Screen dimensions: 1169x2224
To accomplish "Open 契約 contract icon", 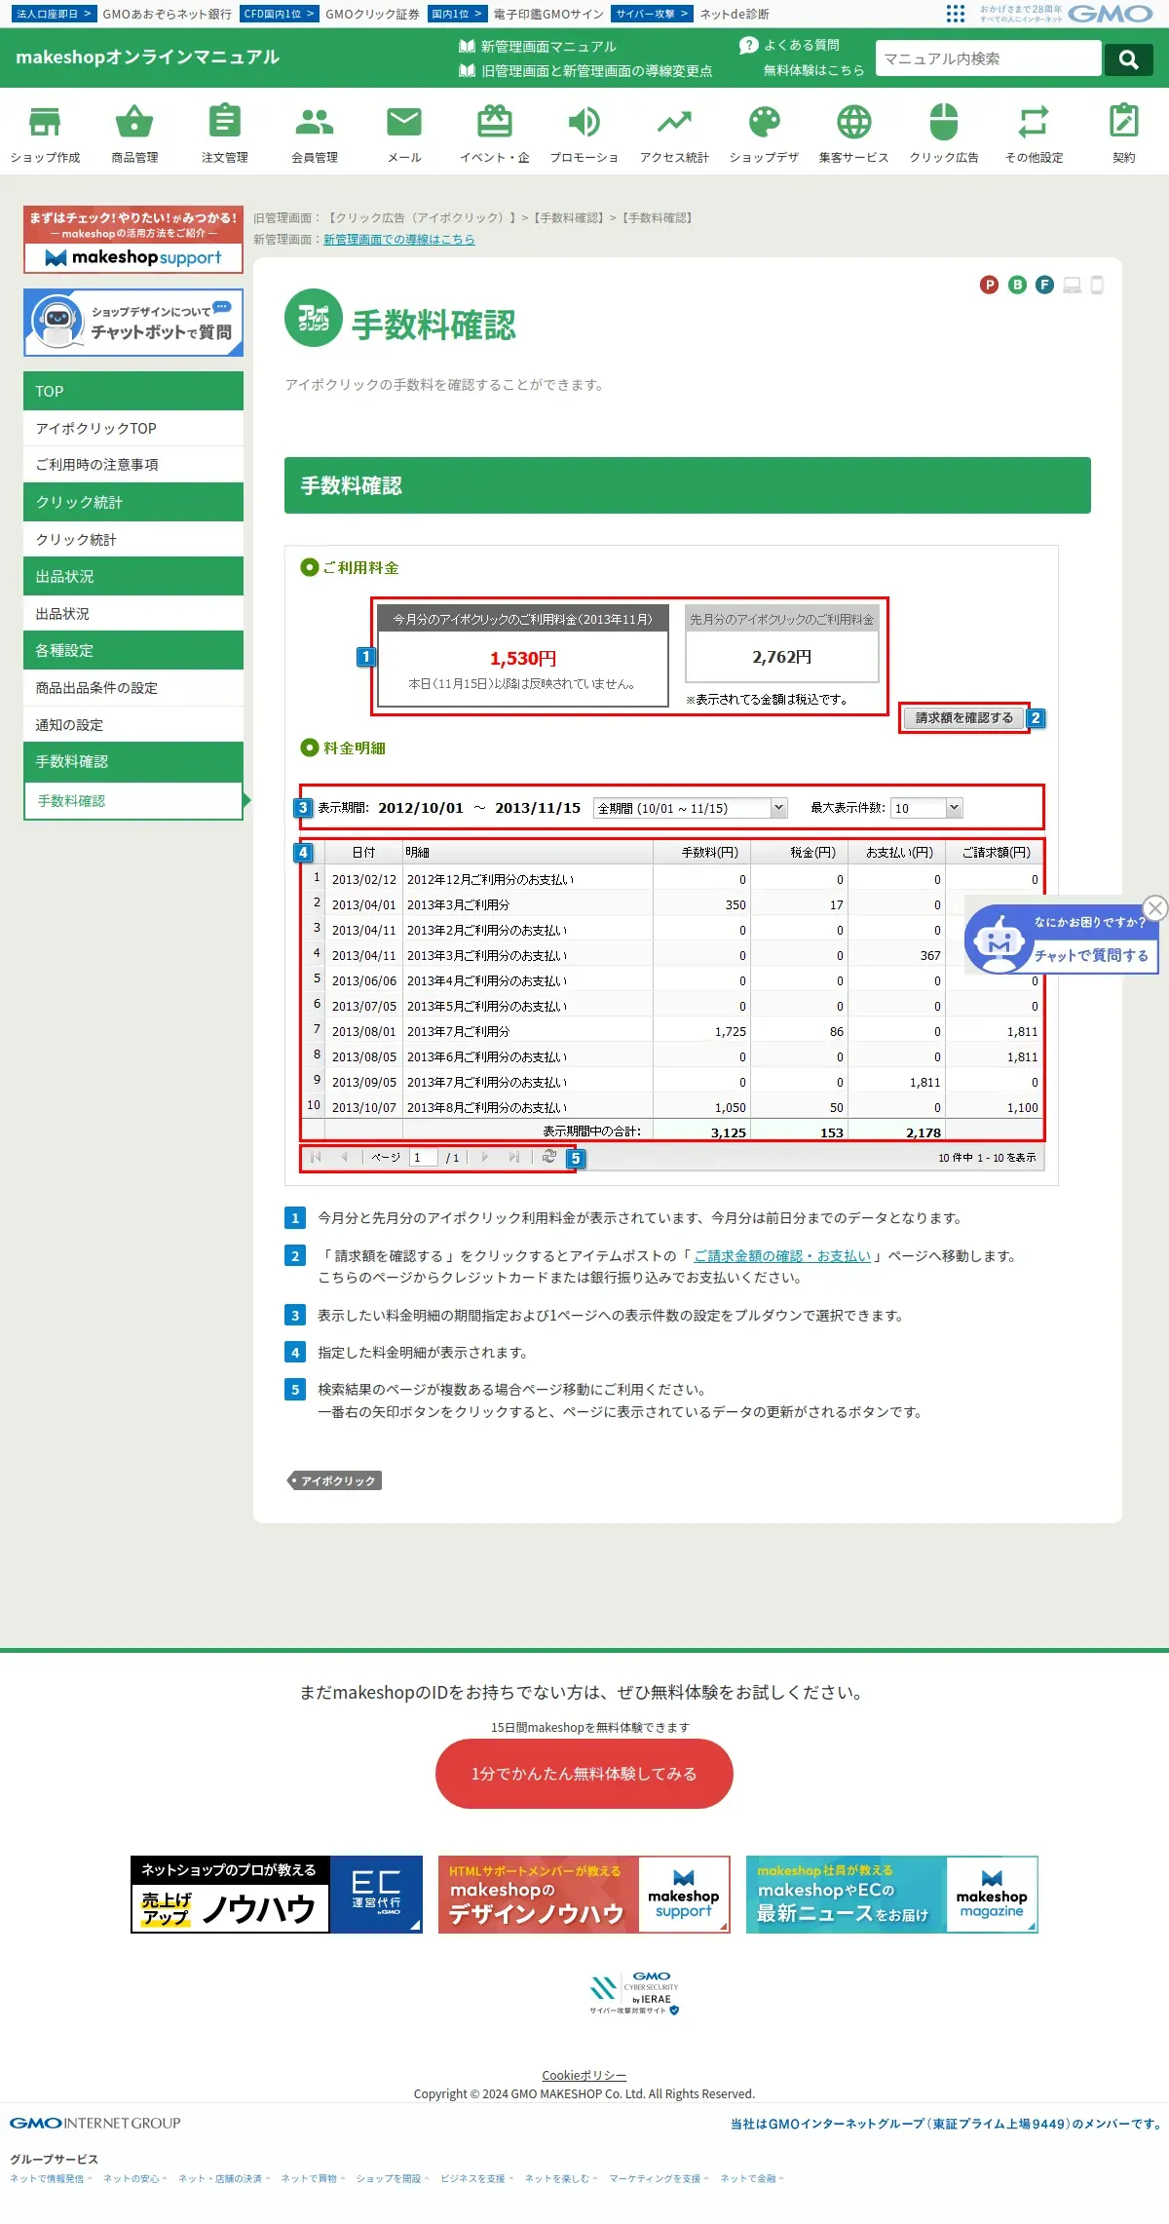I will click(x=1124, y=123).
